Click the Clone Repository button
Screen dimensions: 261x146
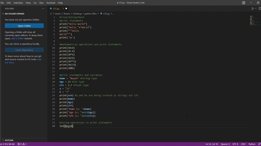tap(24, 50)
